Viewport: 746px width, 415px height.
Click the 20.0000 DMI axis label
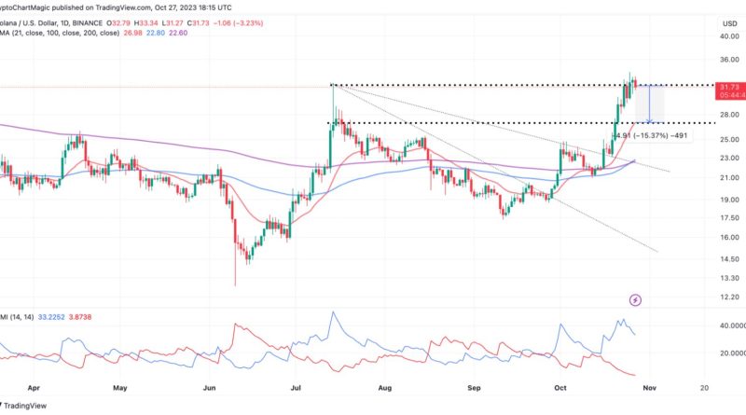(733, 353)
